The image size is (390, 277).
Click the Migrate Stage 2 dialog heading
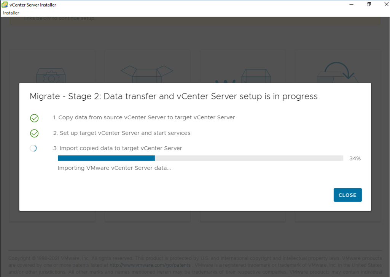(174, 97)
